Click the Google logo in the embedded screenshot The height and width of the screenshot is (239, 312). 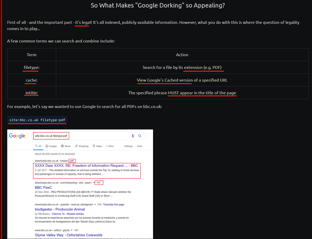[x=17, y=136]
